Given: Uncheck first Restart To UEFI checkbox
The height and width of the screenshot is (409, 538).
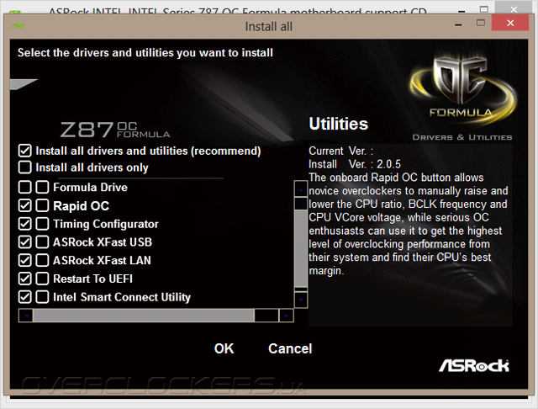Looking at the screenshot, I should click(x=25, y=279).
